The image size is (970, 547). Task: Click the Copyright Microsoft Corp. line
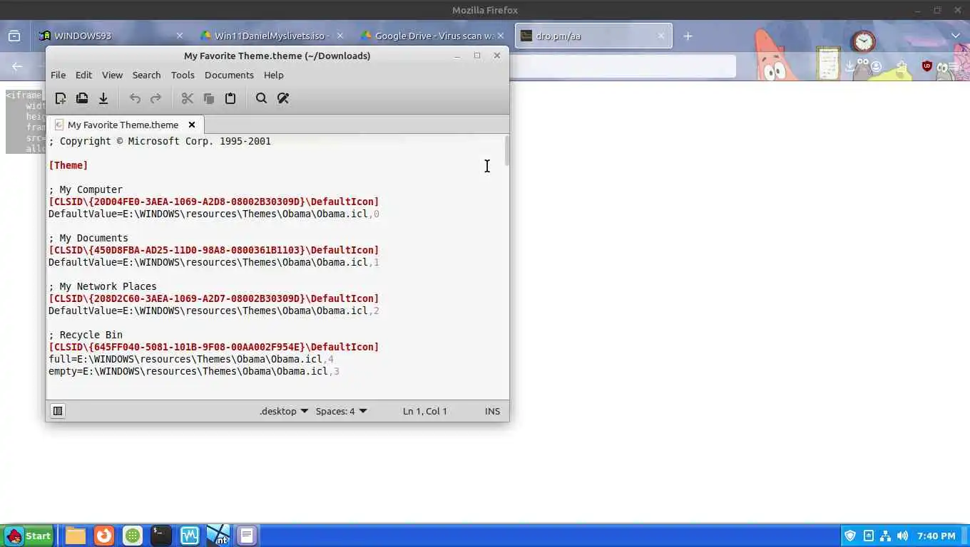click(x=160, y=141)
